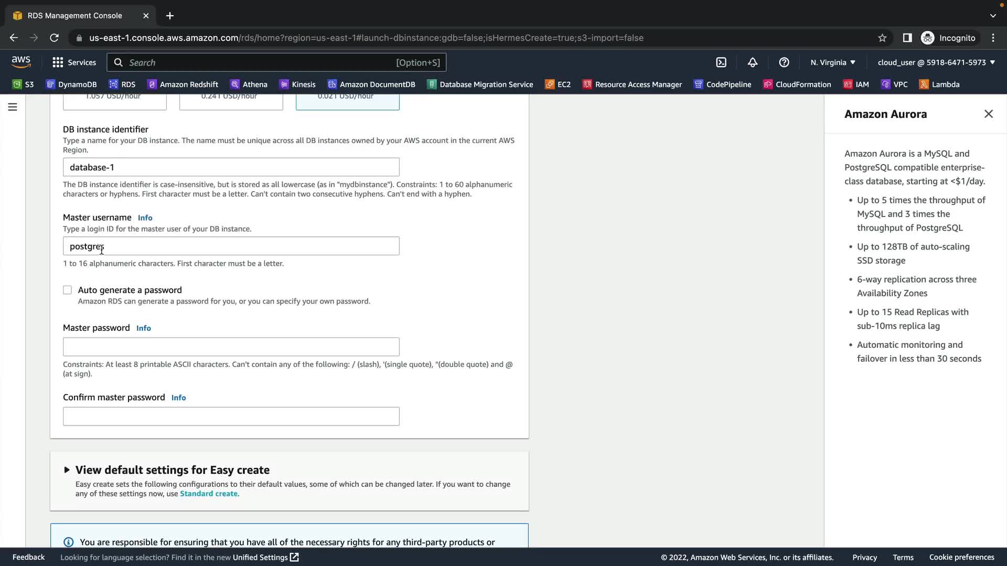Open the Master username Info link
Image resolution: width=1007 pixels, height=566 pixels.
tap(145, 218)
